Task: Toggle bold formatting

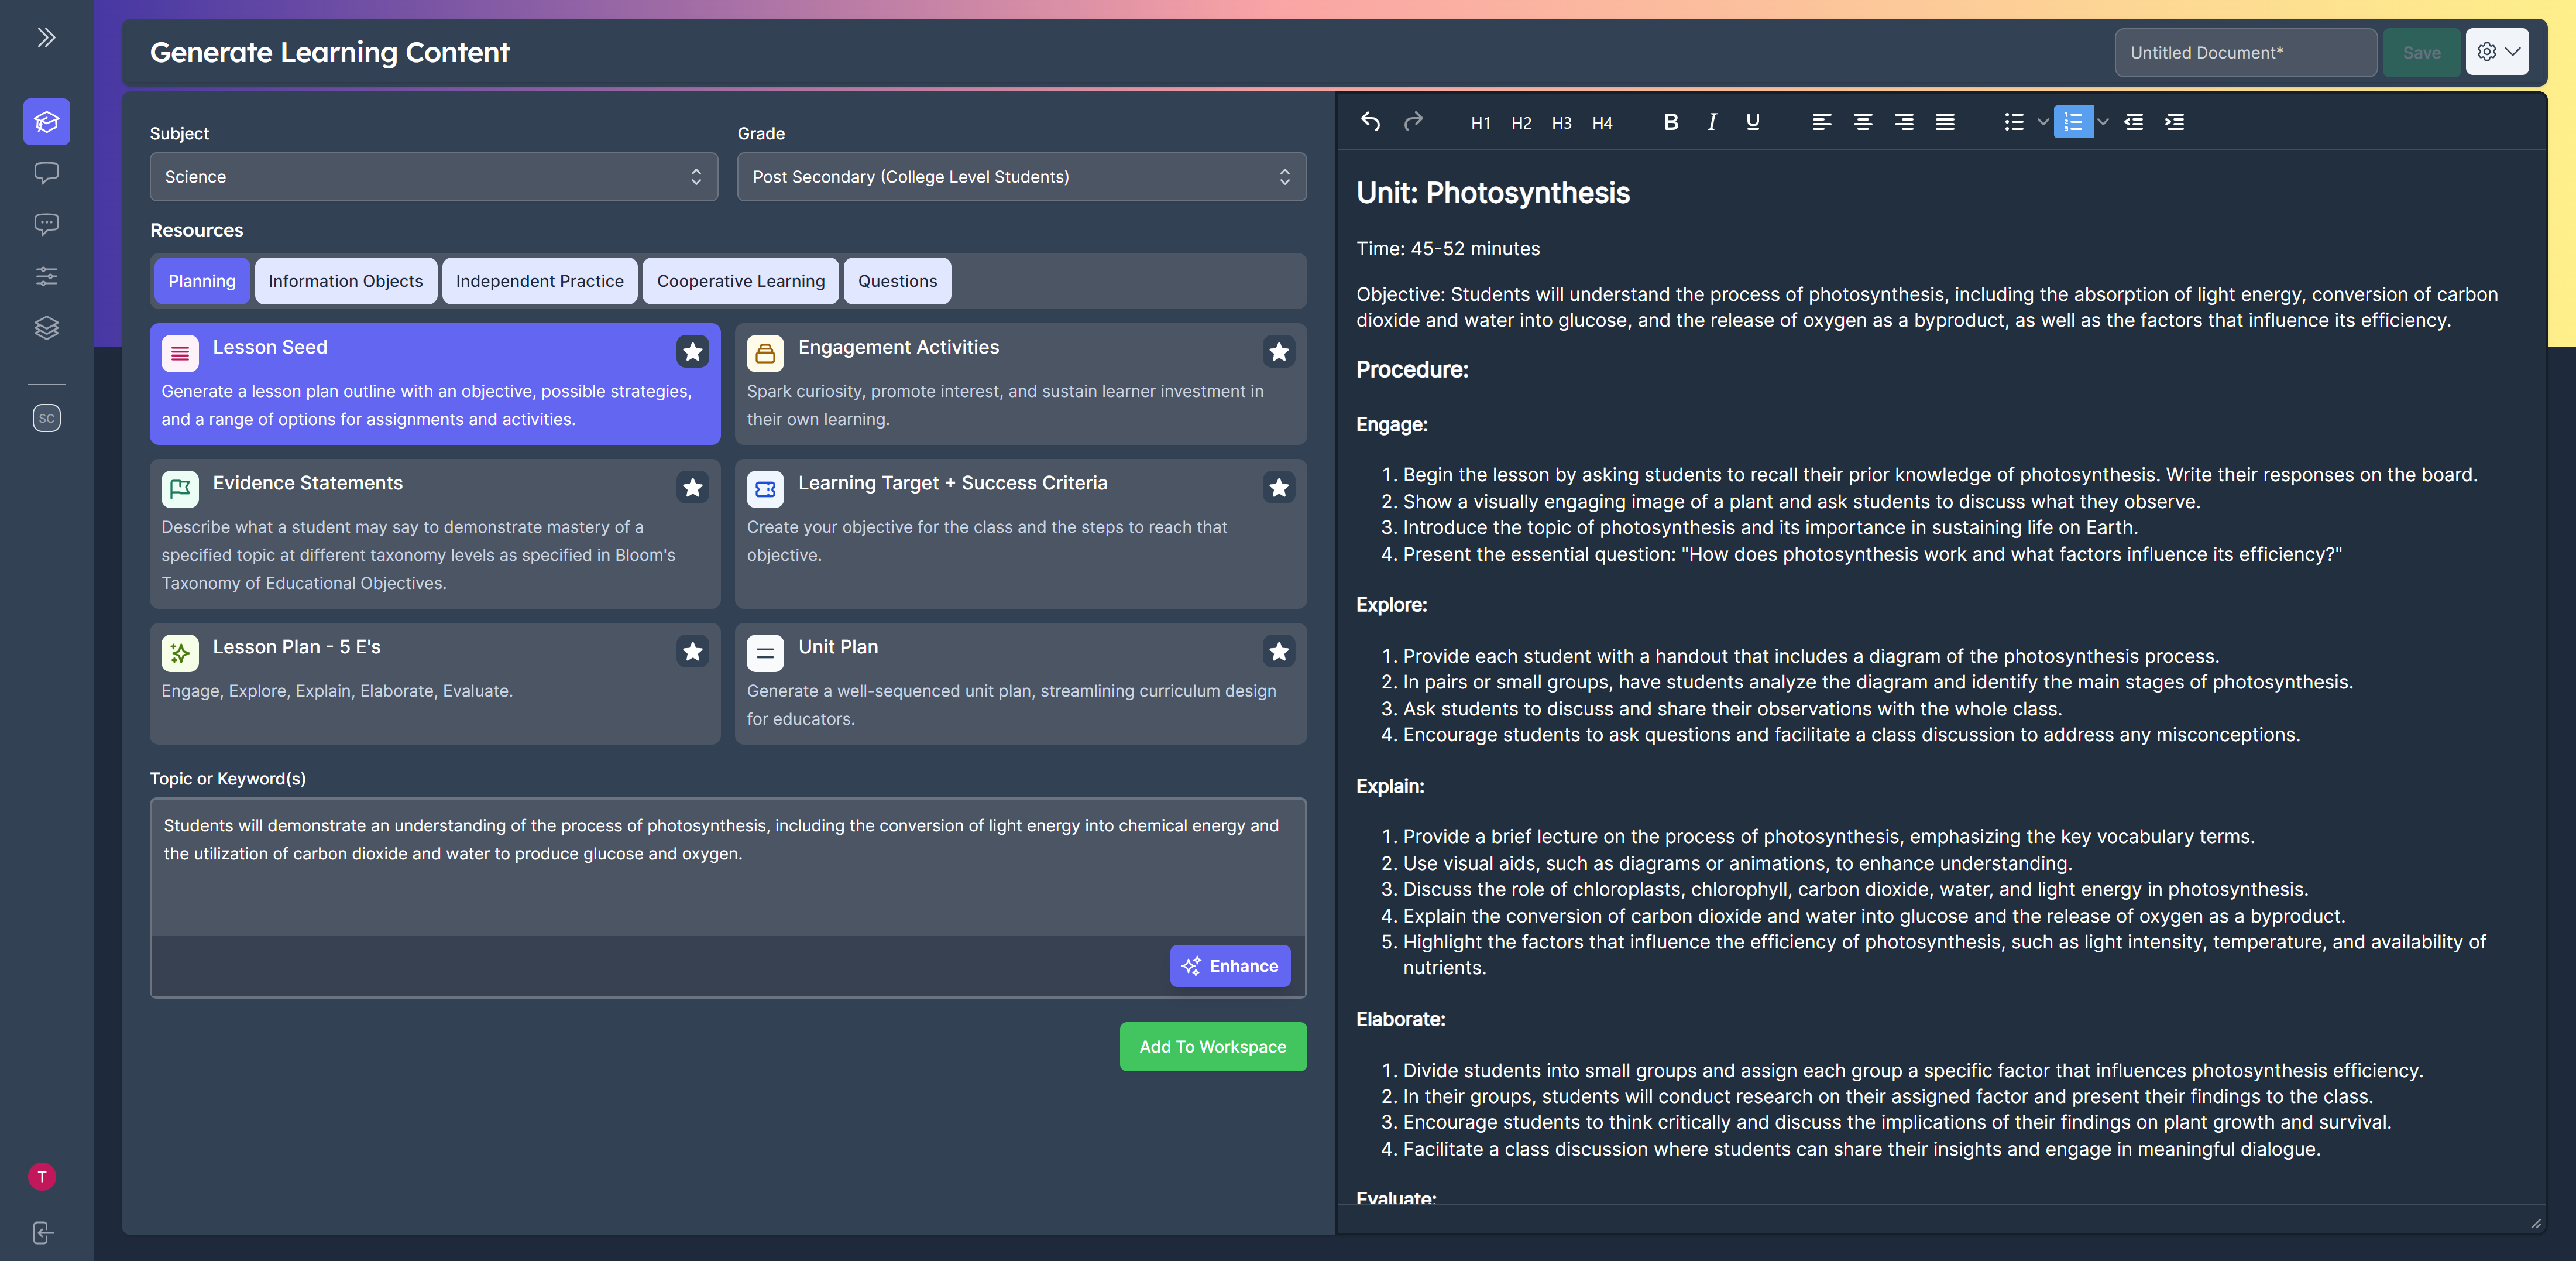Action: 1670,122
